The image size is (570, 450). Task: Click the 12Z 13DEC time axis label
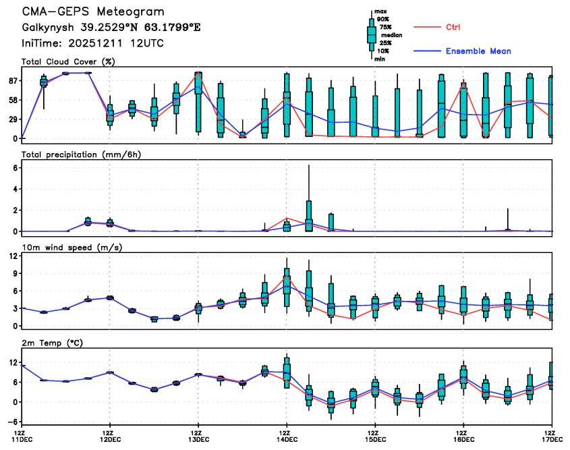click(200, 437)
